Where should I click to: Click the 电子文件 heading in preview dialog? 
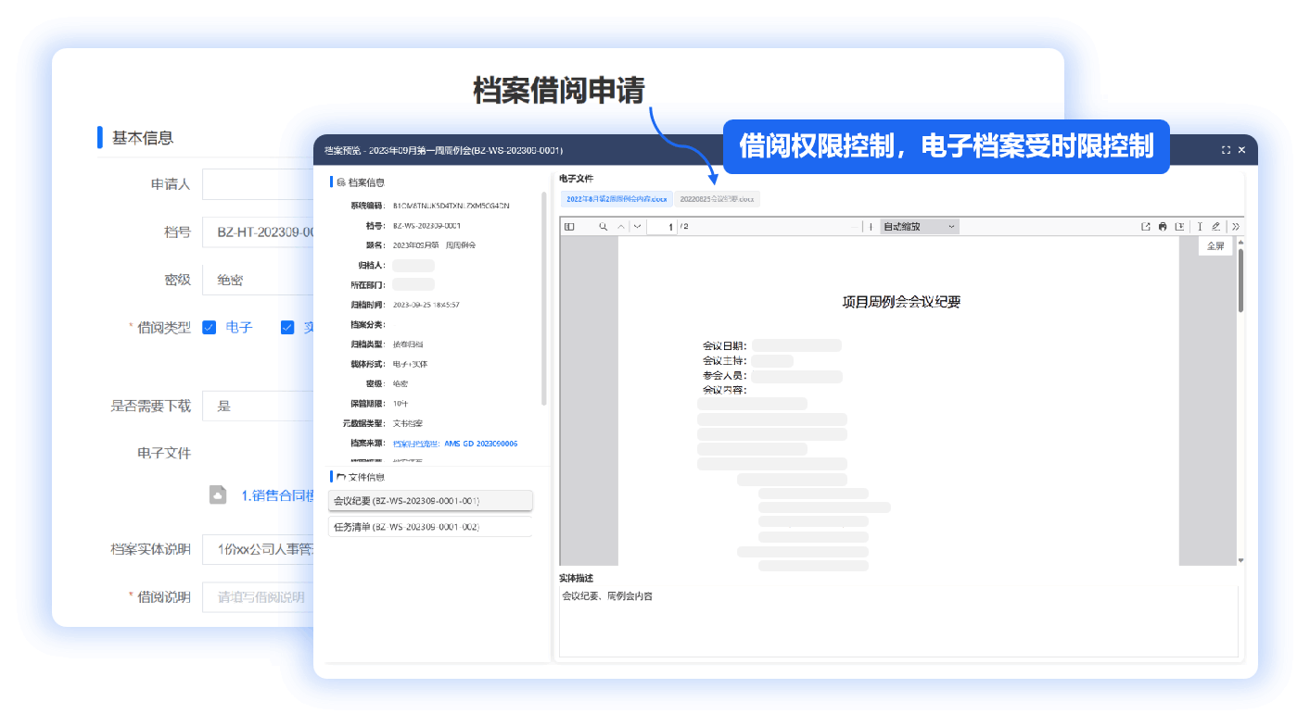(x=576, y=178)
